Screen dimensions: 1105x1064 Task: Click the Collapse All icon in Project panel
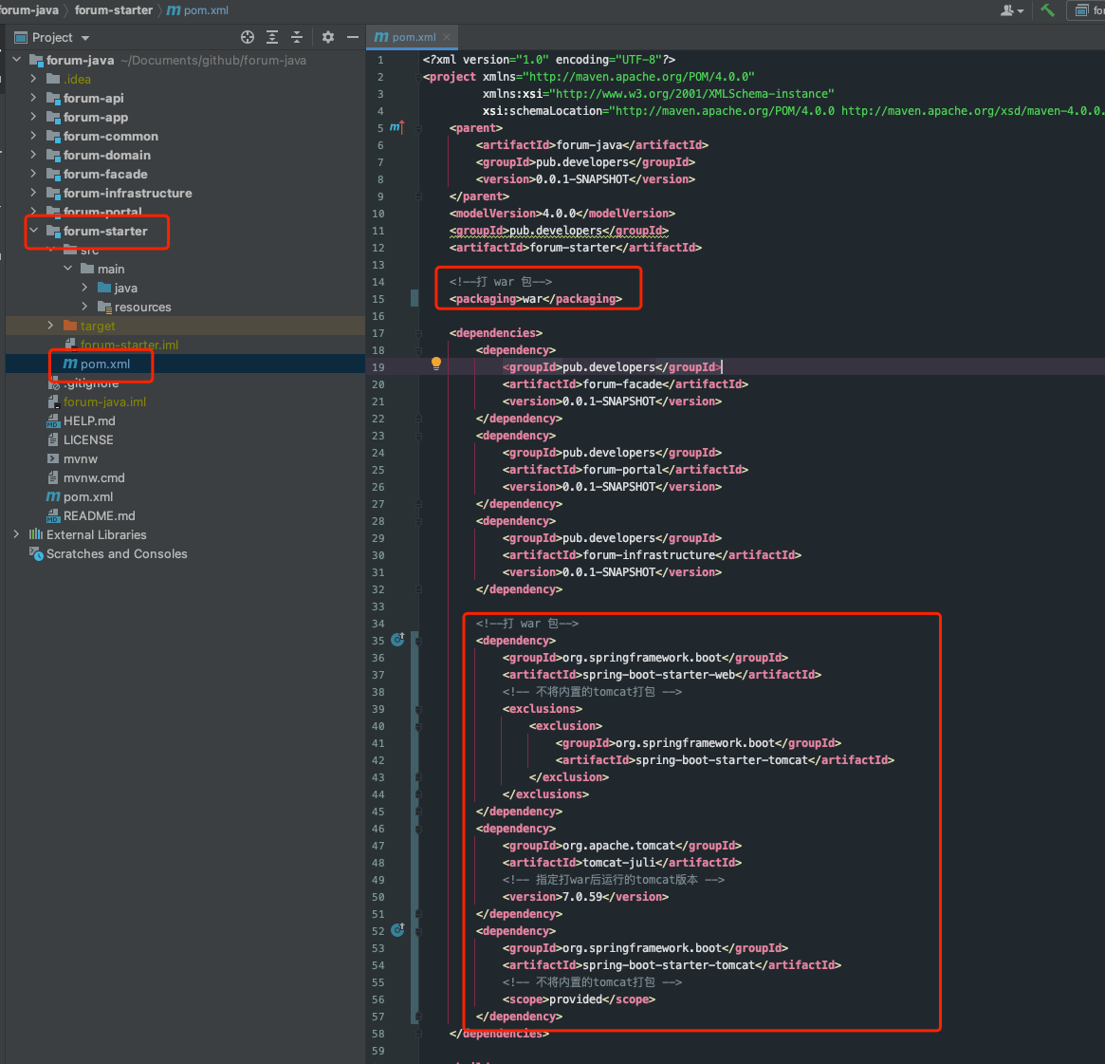tap(297, 37)
